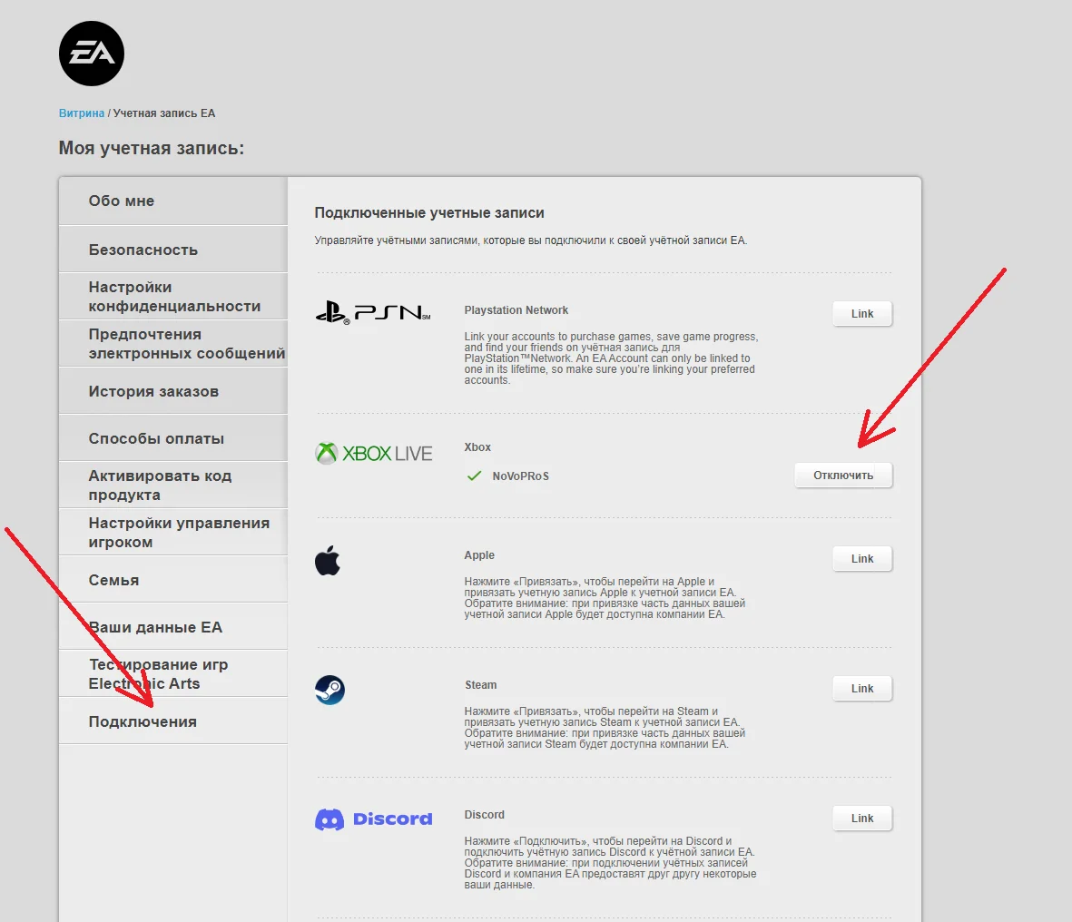Click the Steam logo icon
This screenshot has width=1072, height=922.
[329, 690]
